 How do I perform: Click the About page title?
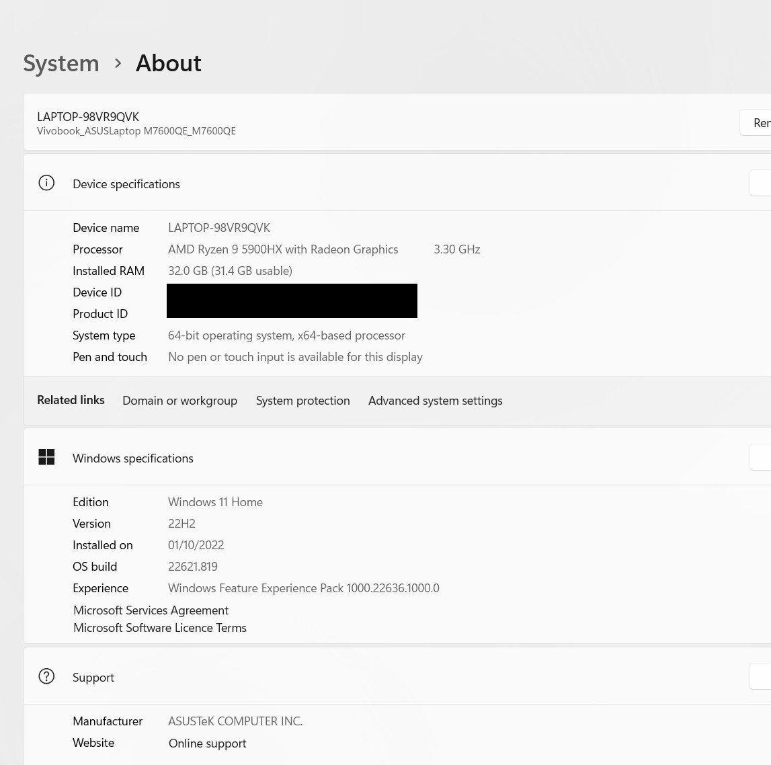pos(169,63)
